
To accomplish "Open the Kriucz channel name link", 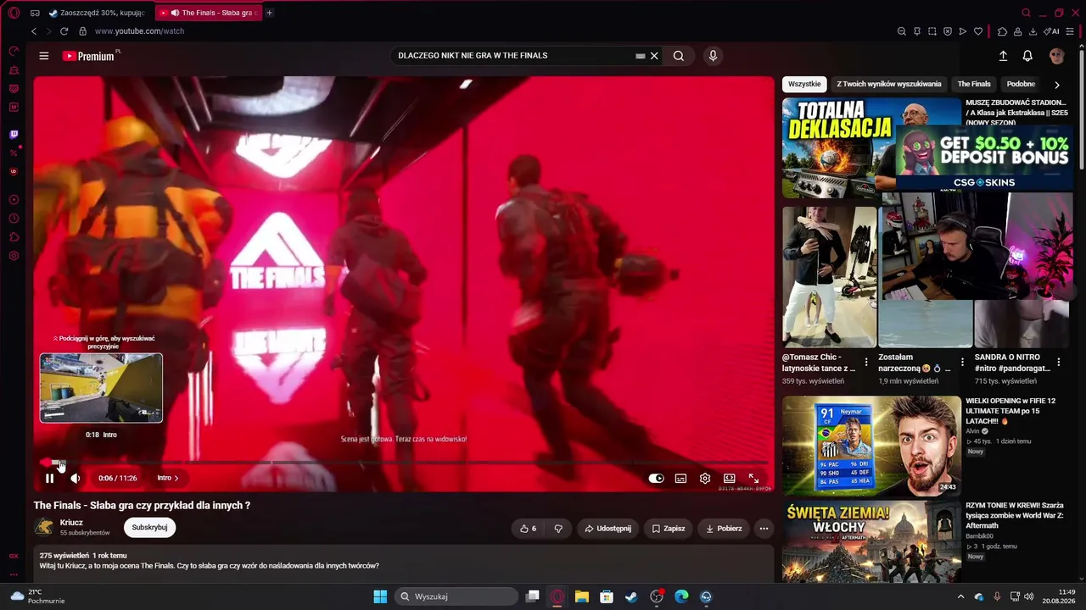I will [71, 523].
